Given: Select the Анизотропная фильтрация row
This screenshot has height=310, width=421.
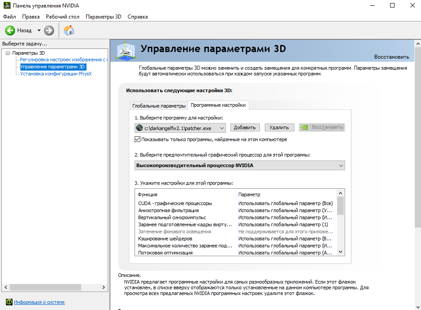Looking at the screenshot, I should click(x=236, y=210).
